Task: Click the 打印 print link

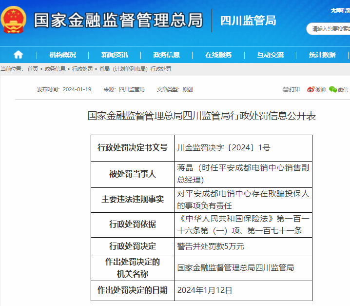Action: coord(294,89)
